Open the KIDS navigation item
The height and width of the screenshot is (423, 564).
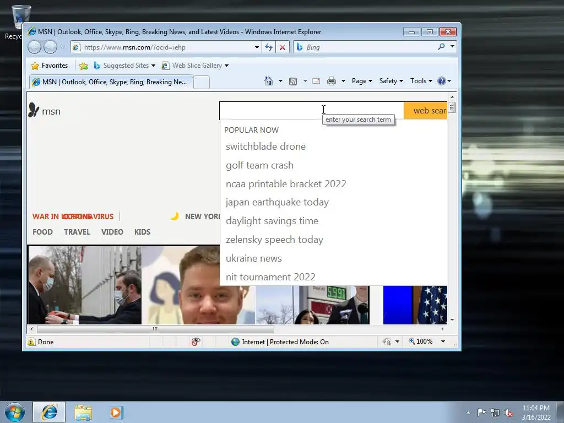(143, 232)
